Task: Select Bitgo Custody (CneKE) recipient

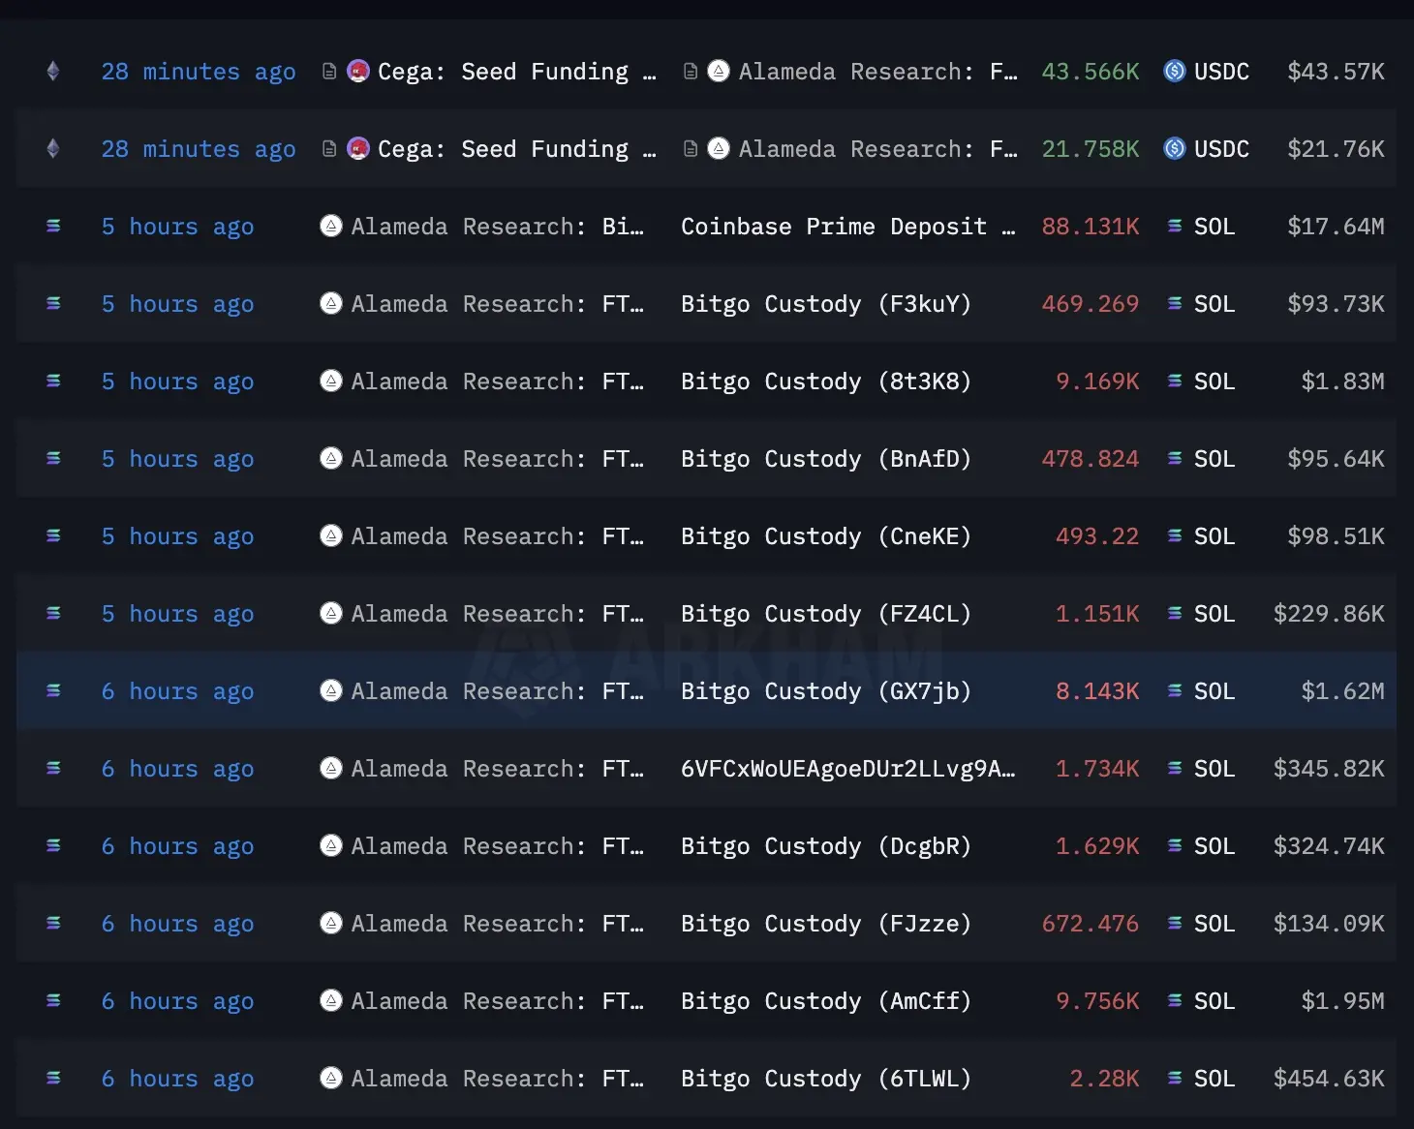Action: click(x=826, y=536)
